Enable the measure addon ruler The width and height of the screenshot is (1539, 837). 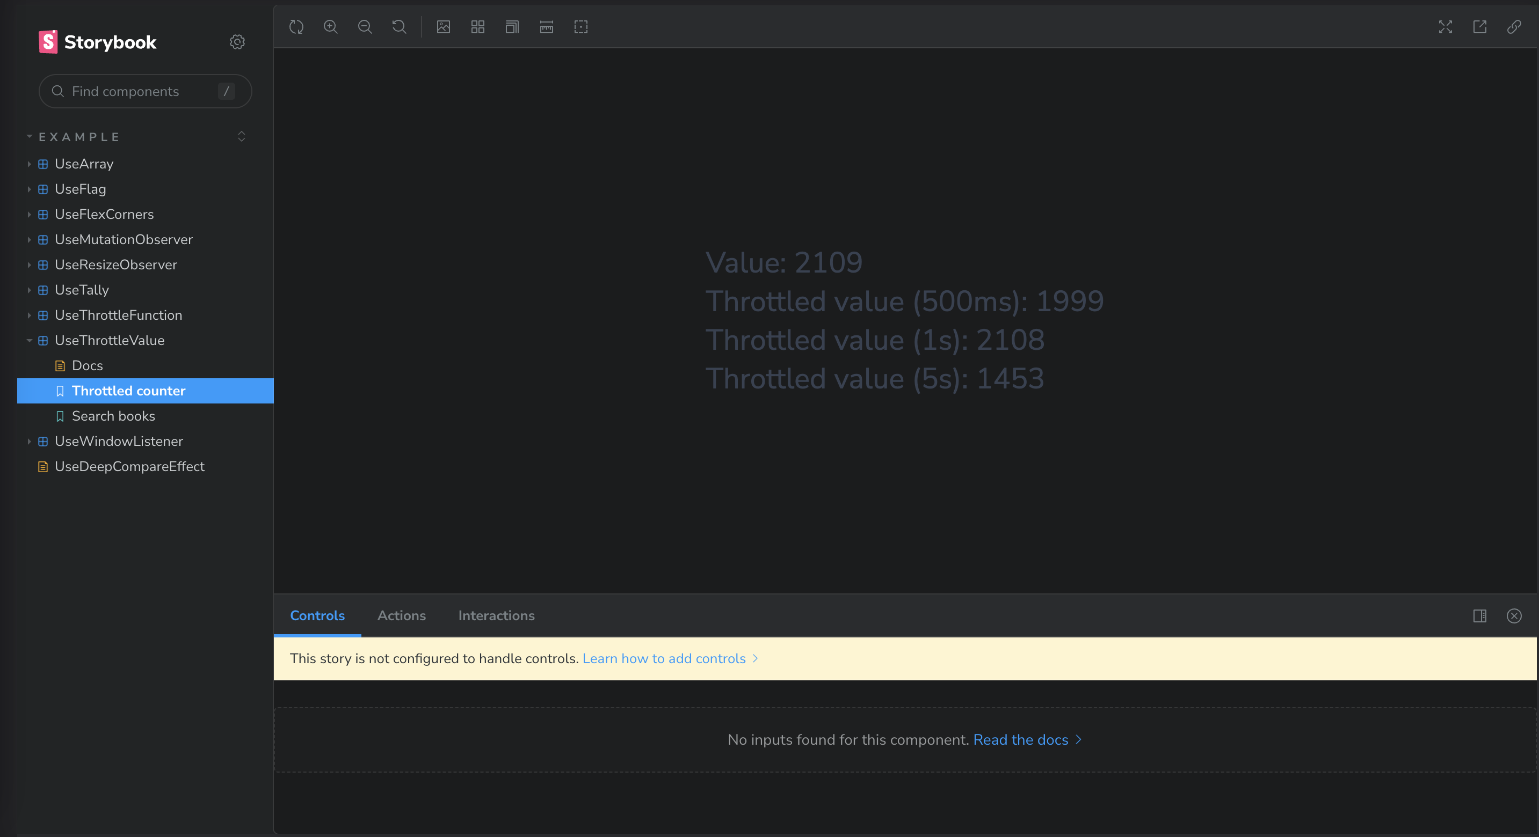(x=546, y=27)
